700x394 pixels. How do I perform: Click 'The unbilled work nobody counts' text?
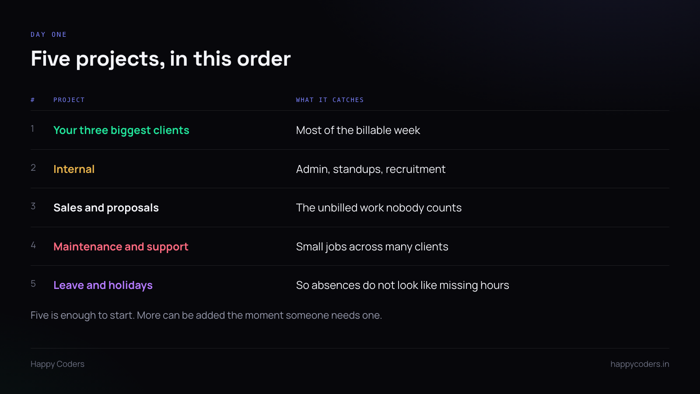pyautogui.click(x=379, y=208)
